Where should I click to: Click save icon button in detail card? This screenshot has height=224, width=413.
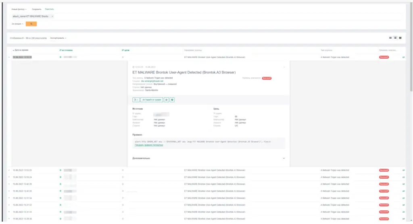[x=172, y=100]
